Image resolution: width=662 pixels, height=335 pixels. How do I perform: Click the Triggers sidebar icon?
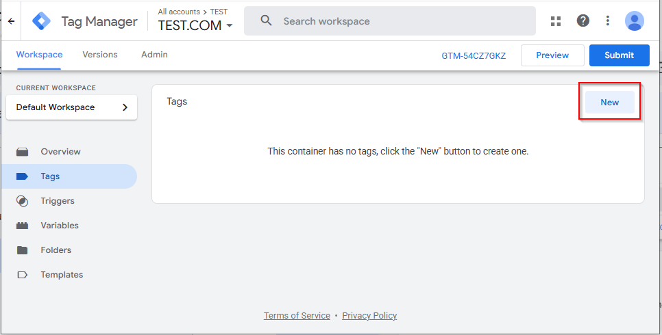pos(23,201)
